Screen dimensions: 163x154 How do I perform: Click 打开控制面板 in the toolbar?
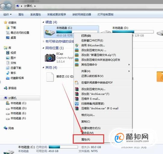(105, 14)
